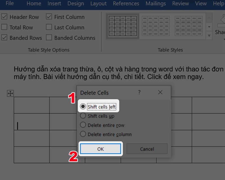Click the table move handle icon

10,93
